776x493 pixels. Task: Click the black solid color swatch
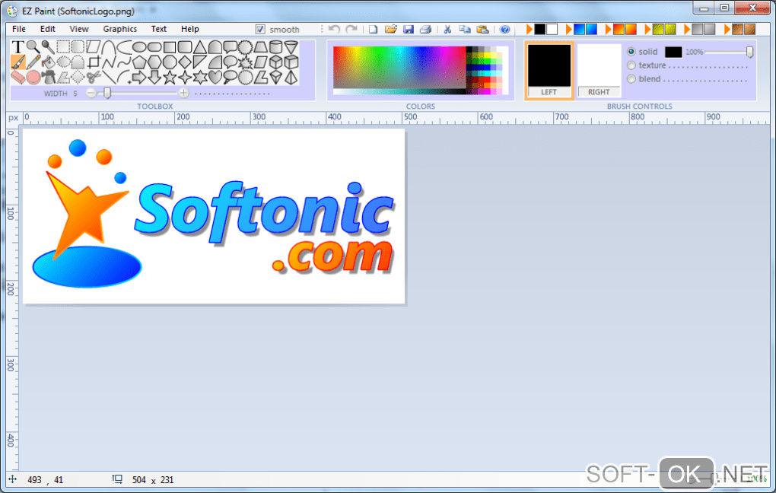click(673, 52)
